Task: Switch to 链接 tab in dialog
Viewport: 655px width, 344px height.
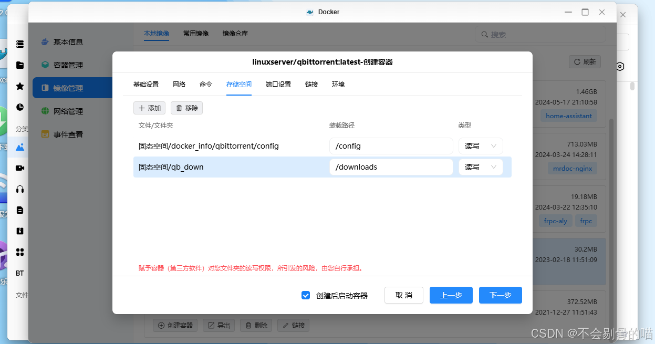Action: (311, 85)
